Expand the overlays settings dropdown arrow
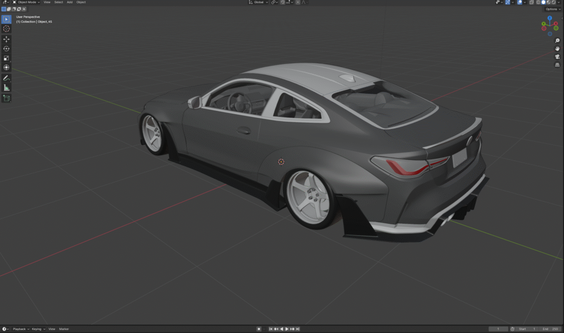 525,2
